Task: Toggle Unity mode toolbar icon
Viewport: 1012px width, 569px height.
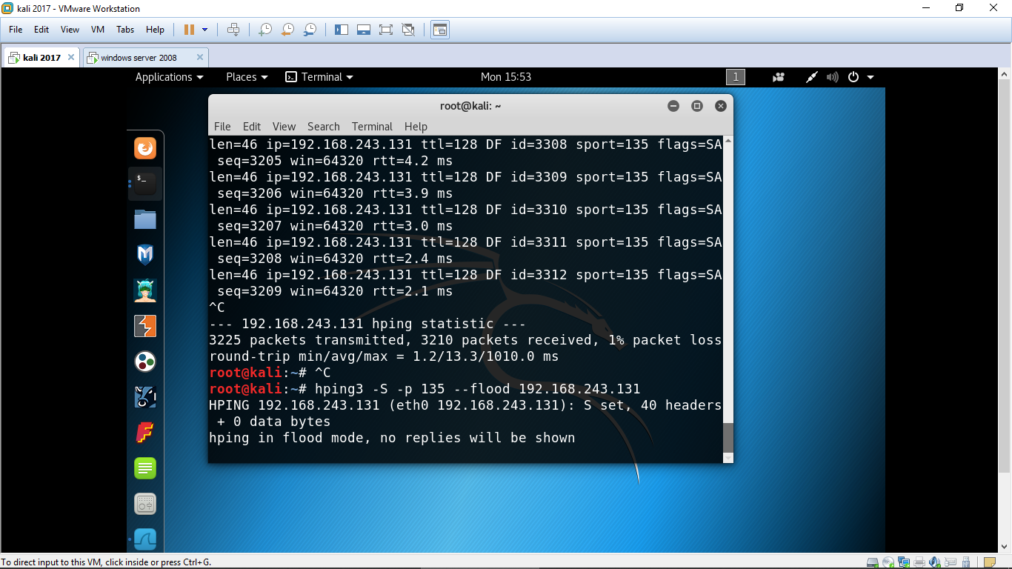Action: (x=408, y=30)
